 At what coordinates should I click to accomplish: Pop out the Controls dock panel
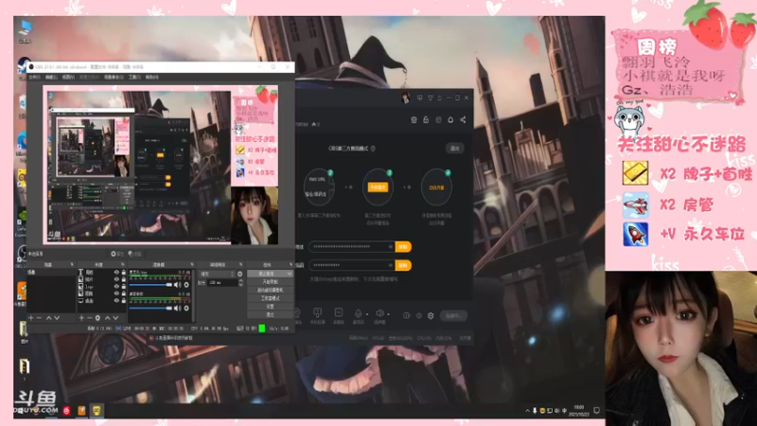291,265
